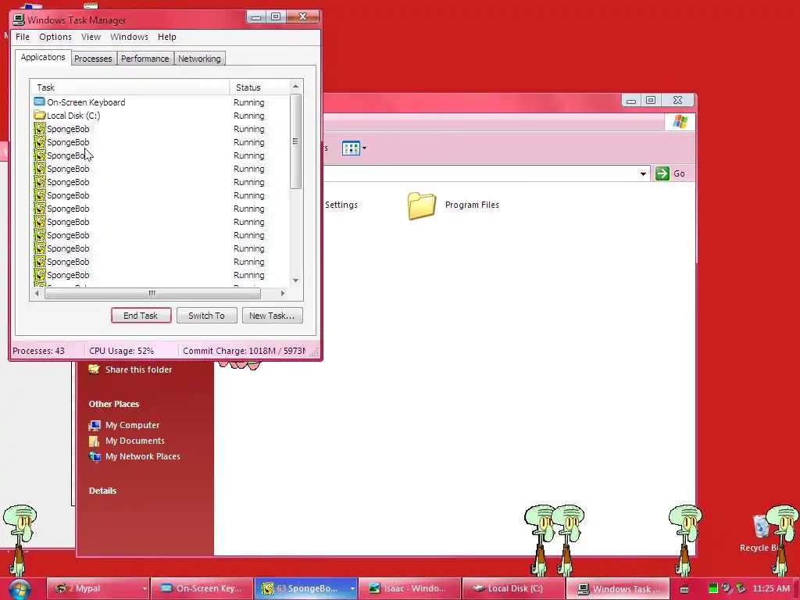Viewport: 800px width, 600px height.
Task: Click the horizontal scrollbar thumb in the task list
Action: pyautogui.click(x=152, y=294)
